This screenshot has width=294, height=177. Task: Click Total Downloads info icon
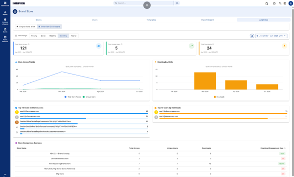tap(213, 44)
